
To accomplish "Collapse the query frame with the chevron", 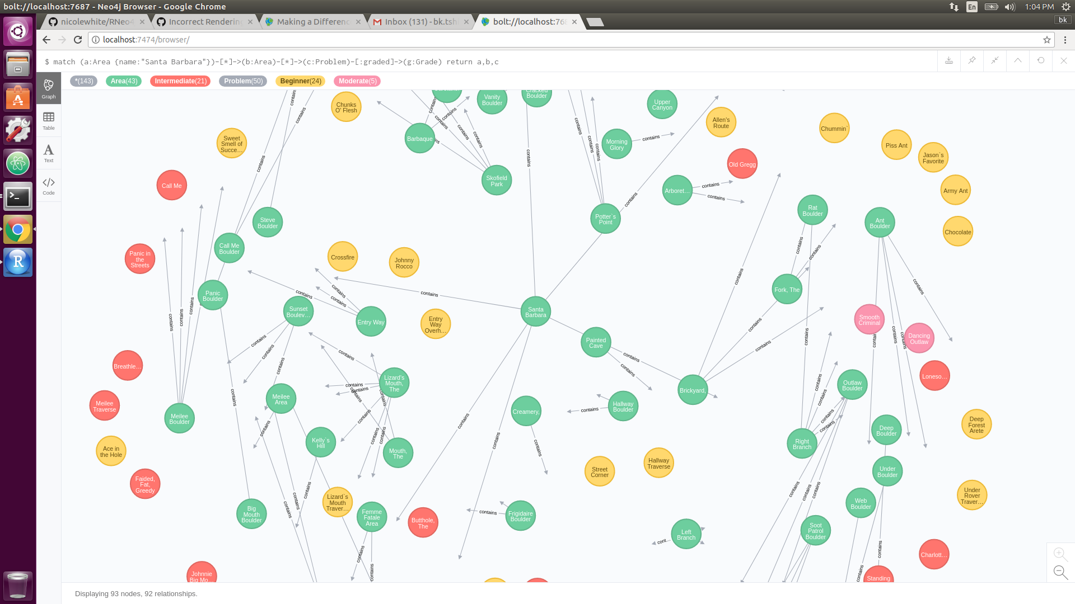I will click(1017, 61).
